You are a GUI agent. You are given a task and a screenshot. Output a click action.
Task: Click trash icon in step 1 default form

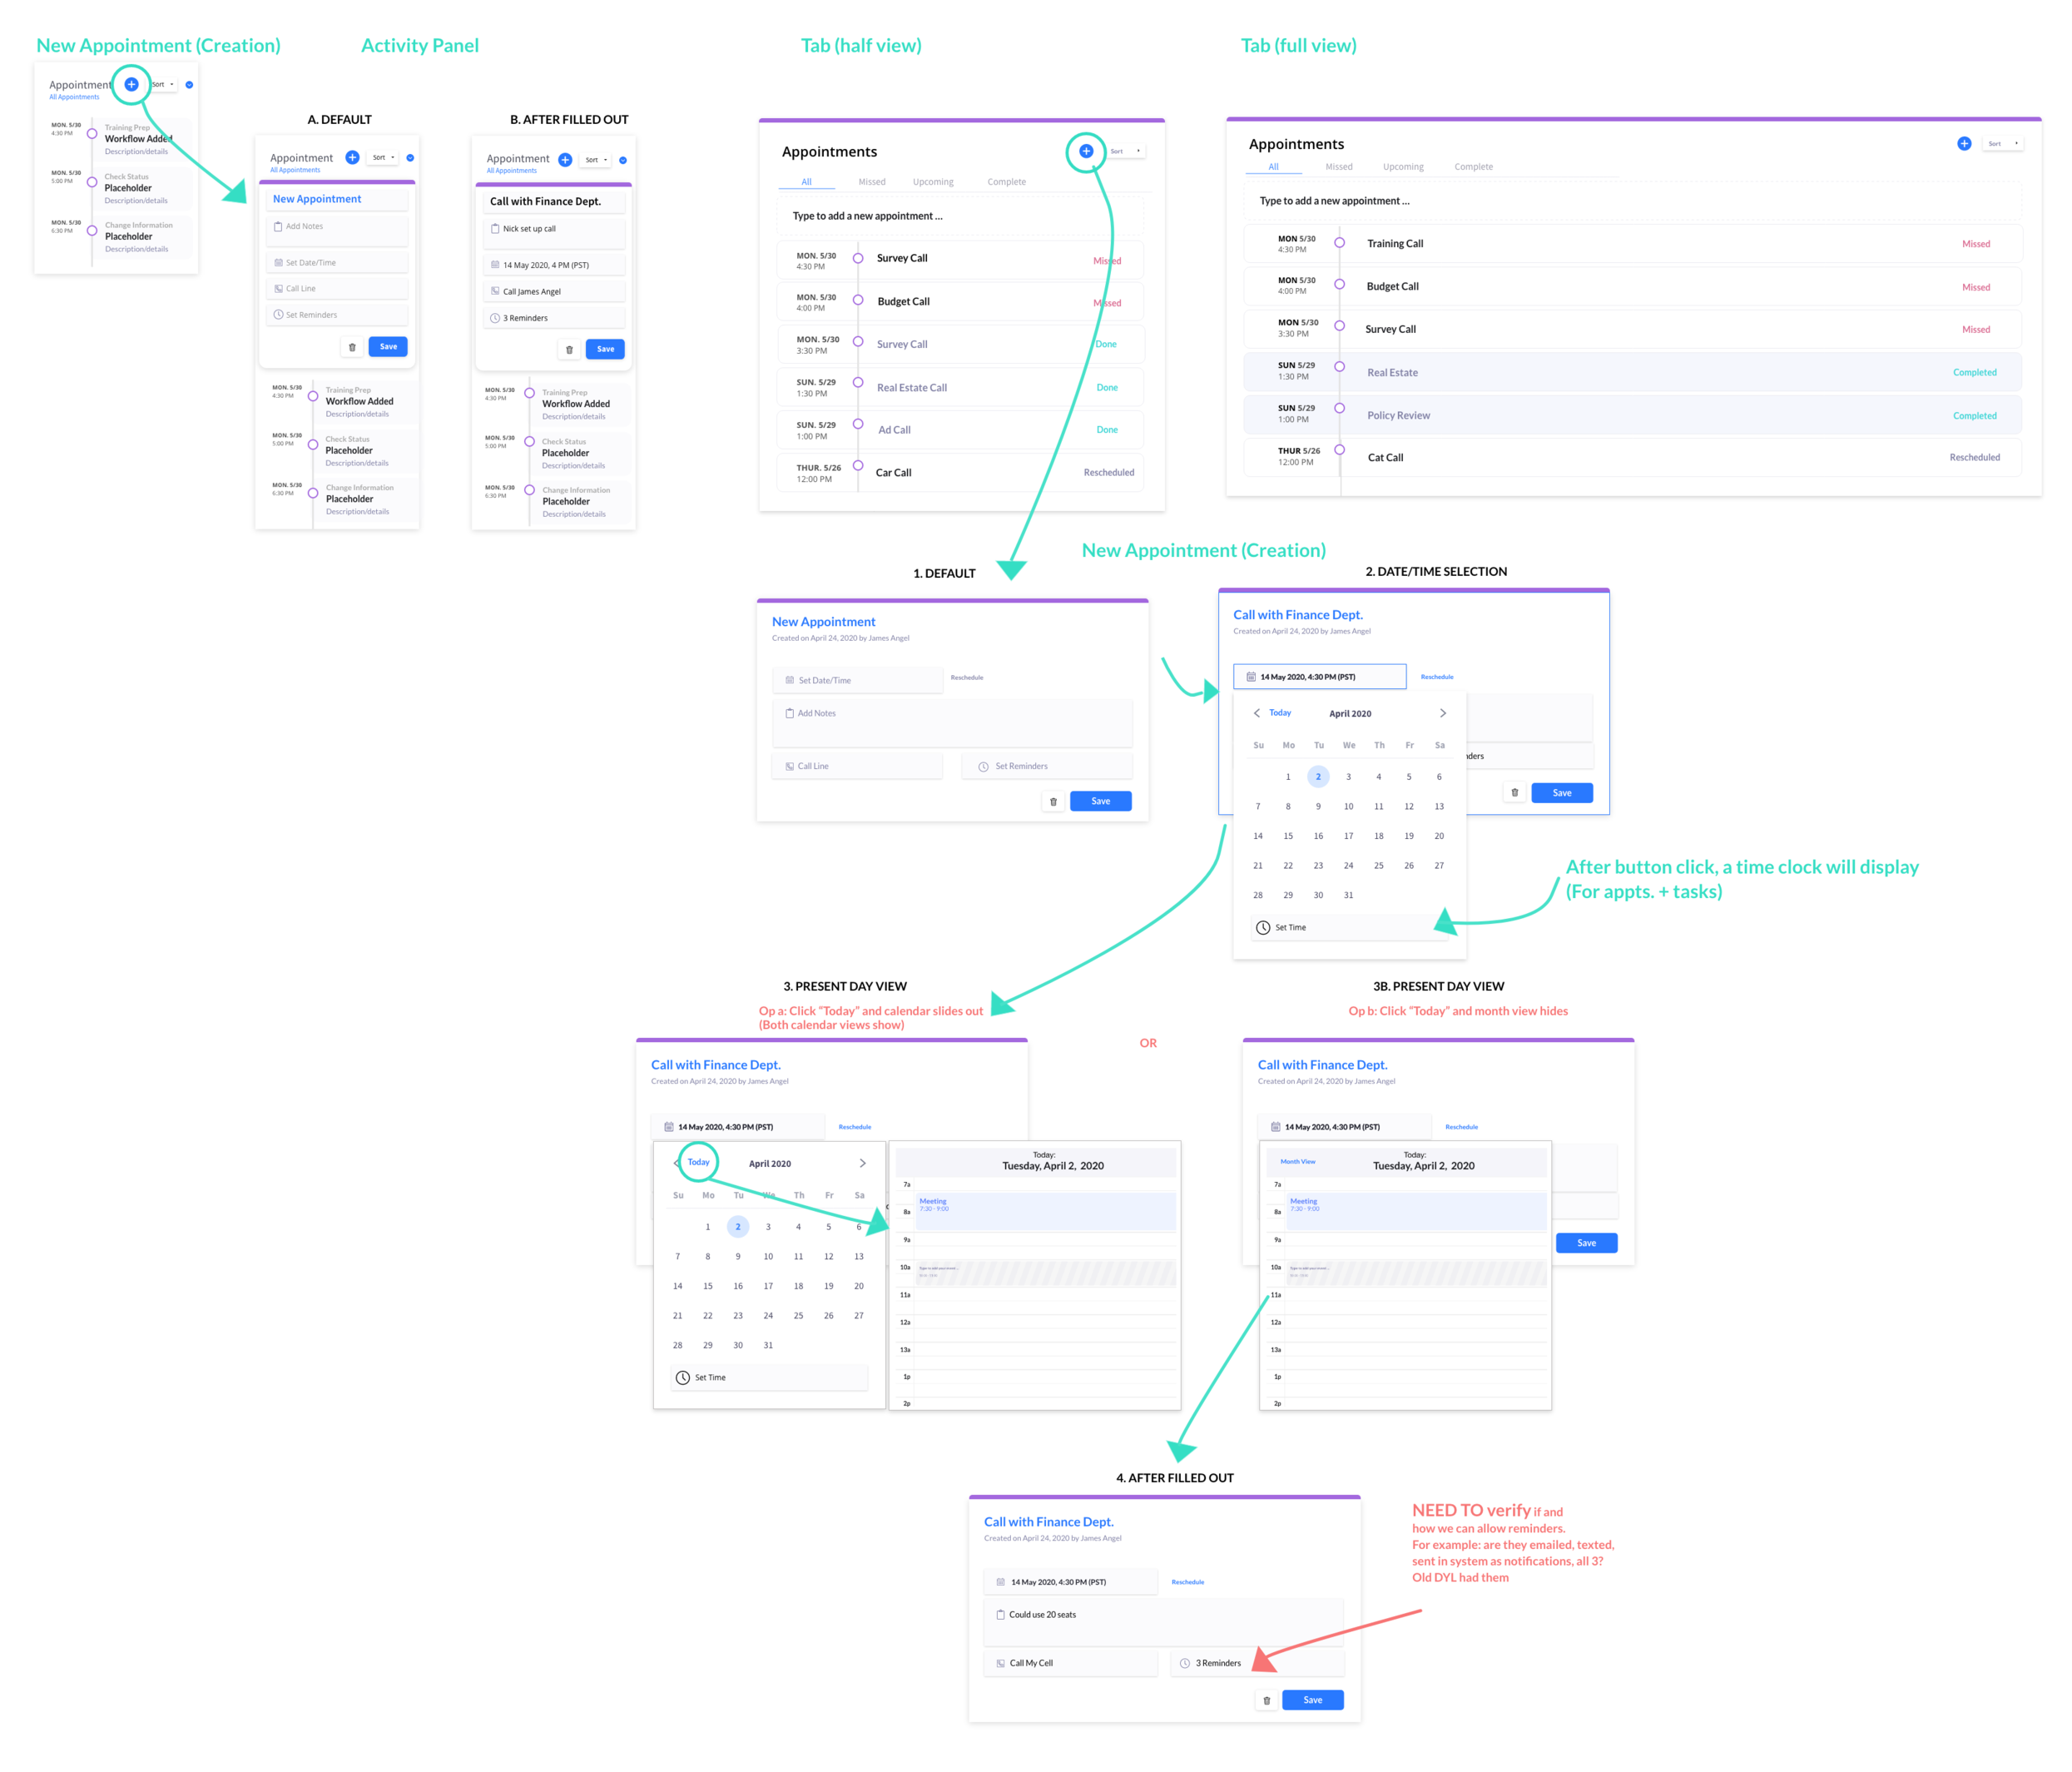pos(1053,801)
